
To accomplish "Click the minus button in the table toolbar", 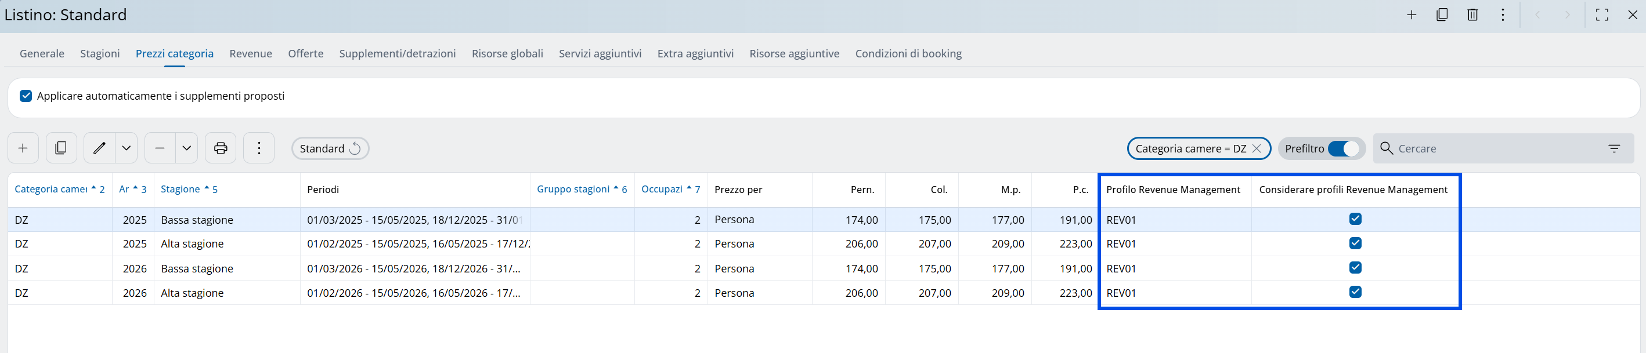I will point(160,148).
